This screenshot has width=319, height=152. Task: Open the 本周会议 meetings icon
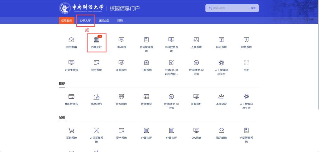click(221, 97)
